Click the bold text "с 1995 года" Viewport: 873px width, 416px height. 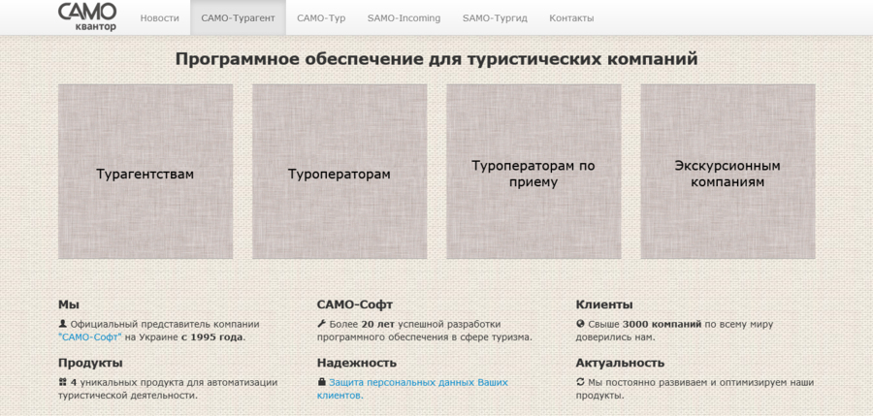click(x=212, y=336)
